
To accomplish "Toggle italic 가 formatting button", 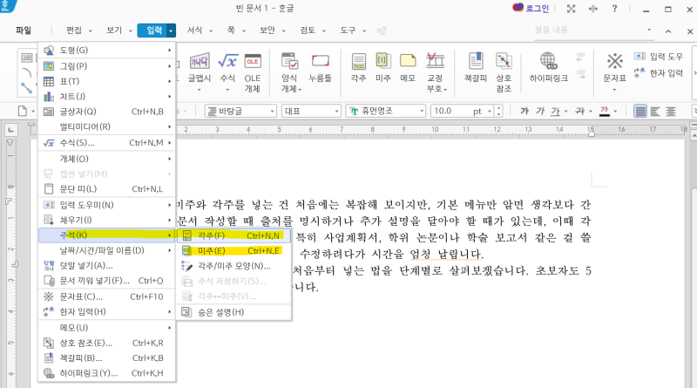I will (539, 111).
